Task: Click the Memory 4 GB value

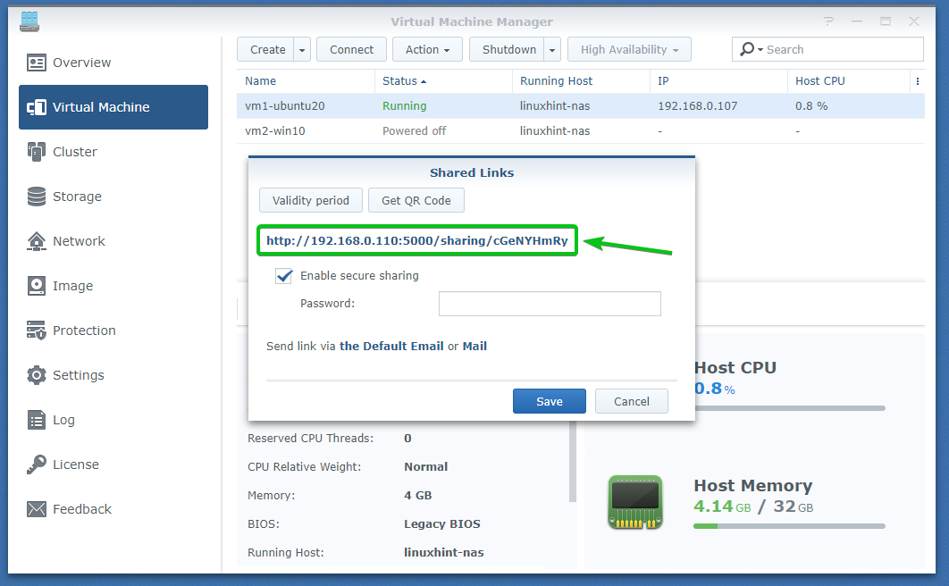Action: click(x=417, y=495)
